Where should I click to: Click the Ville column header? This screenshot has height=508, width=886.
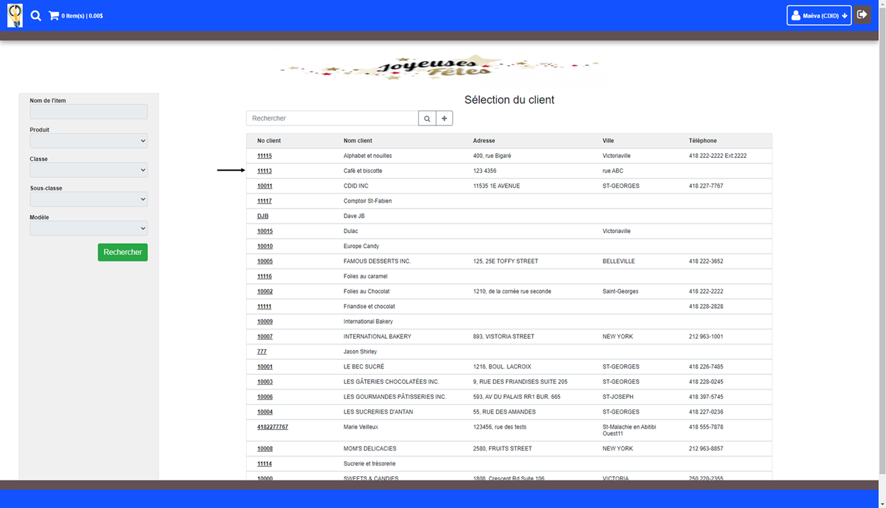point(608,140)
